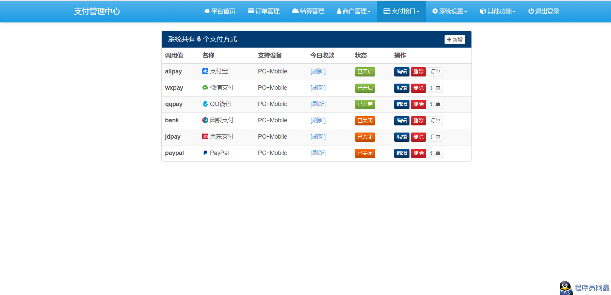This screenshot has width=611, height=295.
Task: Toggle paypal 已关闭 status
Action: click(x=365, y=153)
